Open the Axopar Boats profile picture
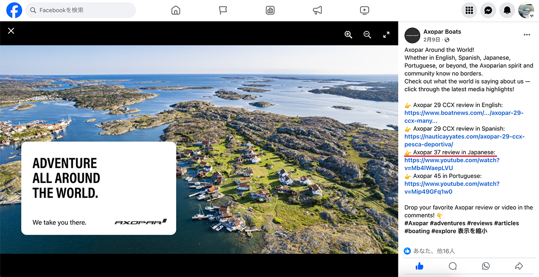Image resolution: width=539 pixels, height=277 pixels. [412, 36]
